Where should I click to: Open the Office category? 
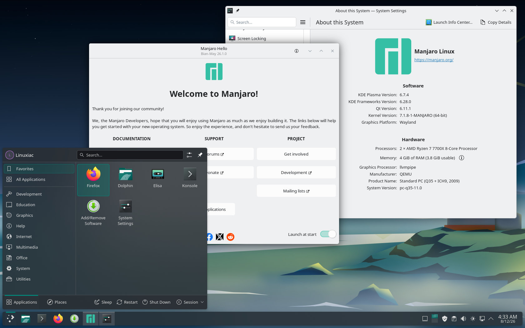point(39,258)
